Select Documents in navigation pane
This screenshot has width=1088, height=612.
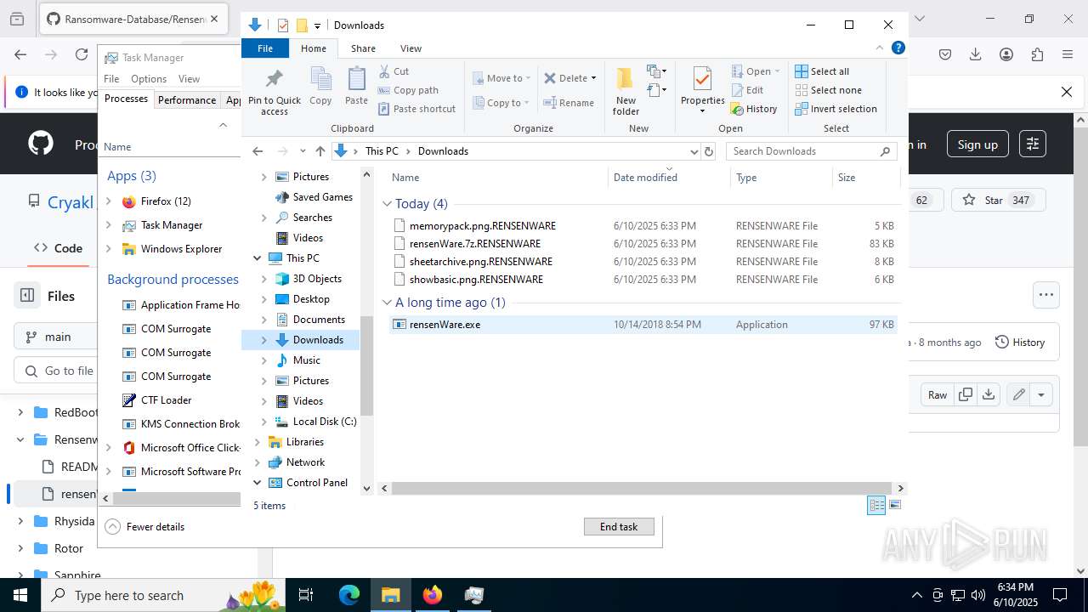point(319,320)
